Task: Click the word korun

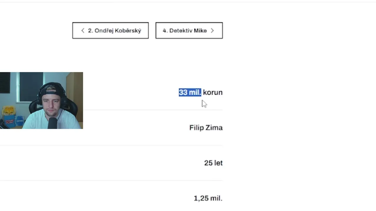Action: [213, 92]
